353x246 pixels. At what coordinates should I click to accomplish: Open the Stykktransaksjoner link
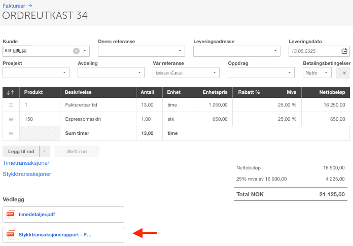[27, 174]
